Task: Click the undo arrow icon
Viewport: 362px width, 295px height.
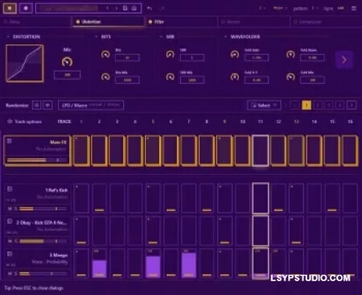Action: 150,8
